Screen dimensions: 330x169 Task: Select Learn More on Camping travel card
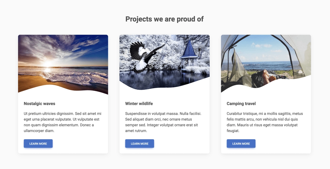[x=241, y=144]
